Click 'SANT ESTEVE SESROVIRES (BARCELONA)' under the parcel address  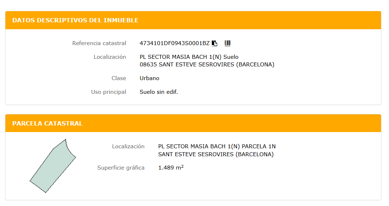216,154
